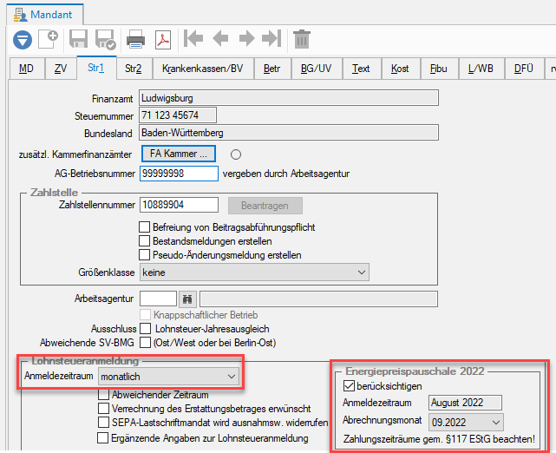Open the L/WB tab
Viewport: 556px width, 453px height.
[481, 68]
